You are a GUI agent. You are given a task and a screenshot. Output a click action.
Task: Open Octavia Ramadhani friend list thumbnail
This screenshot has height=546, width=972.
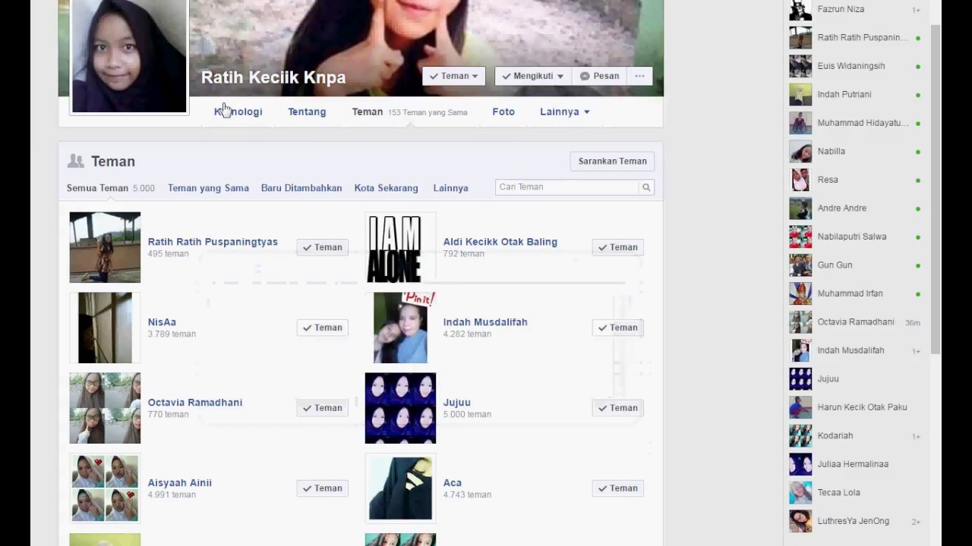tap(105, 408)
